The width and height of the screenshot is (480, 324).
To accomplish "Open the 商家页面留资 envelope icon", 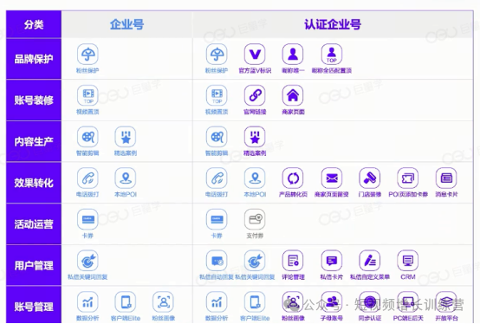I will click(x=332, y=178).
